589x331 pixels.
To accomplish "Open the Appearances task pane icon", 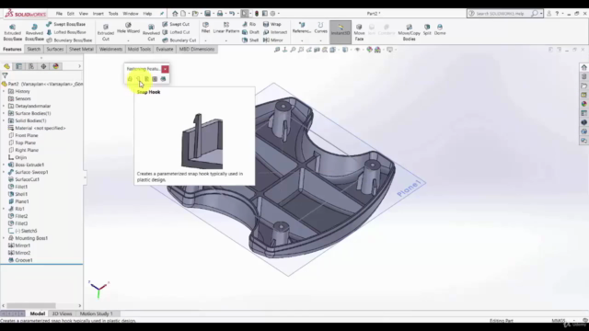I will pyautogui.click(x=583, y=104).
